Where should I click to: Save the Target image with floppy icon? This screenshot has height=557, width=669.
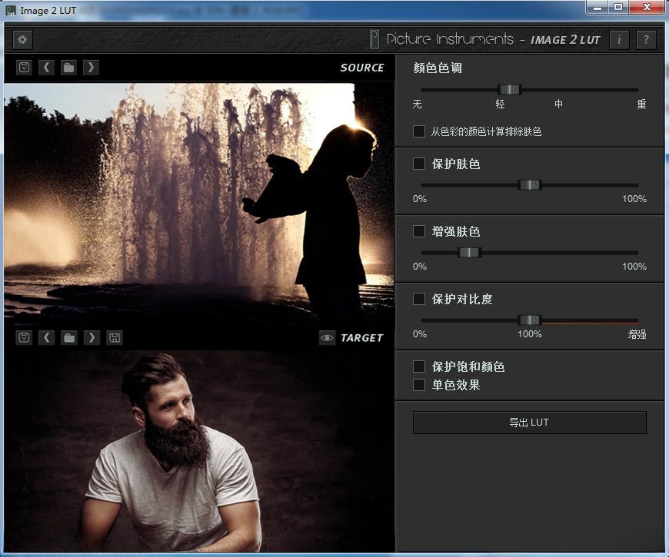(114, 337)
